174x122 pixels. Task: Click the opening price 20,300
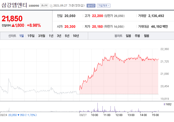coord(70,27)
